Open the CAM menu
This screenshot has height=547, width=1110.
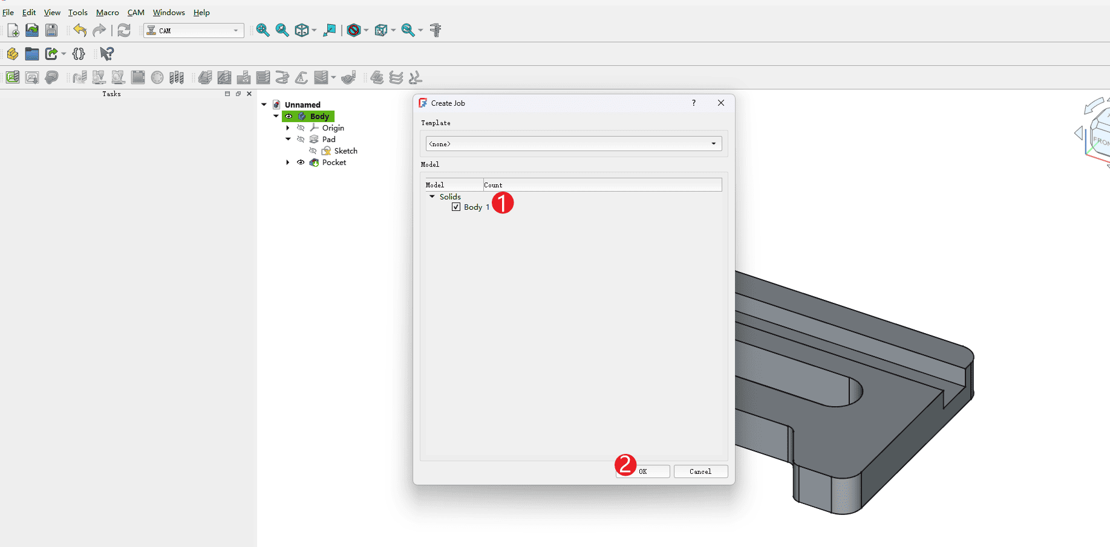[x=135, y=12]
